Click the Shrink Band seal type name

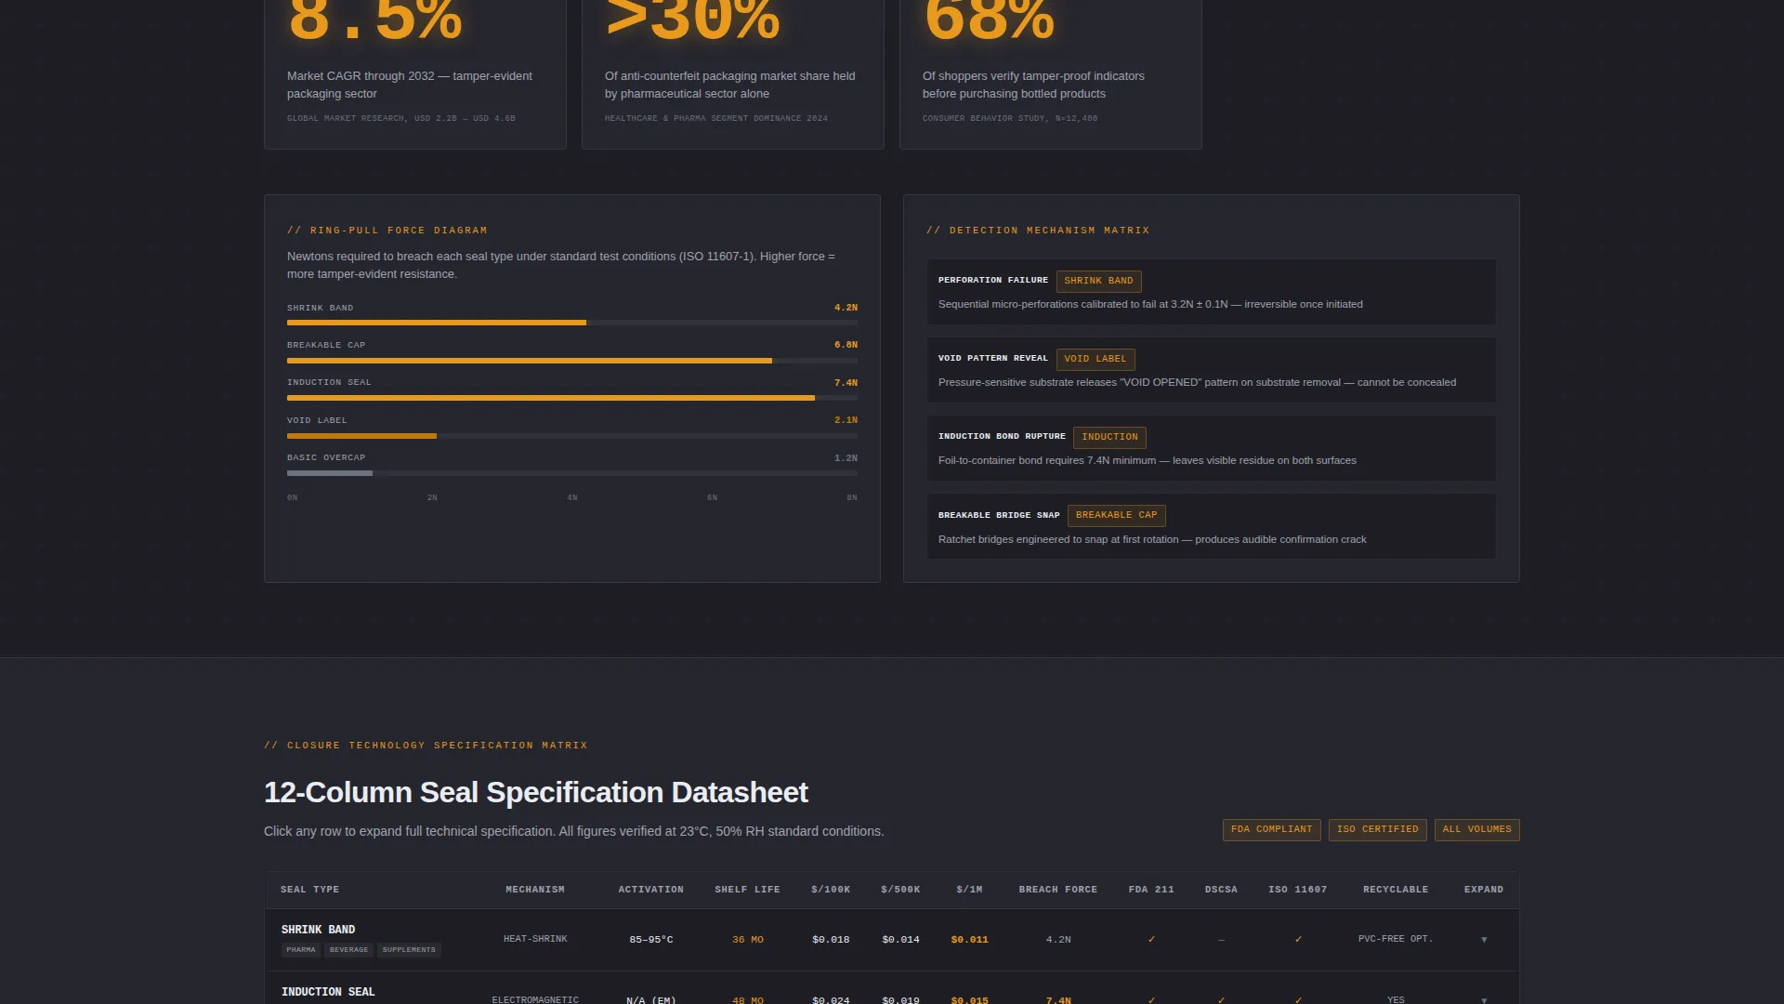(318, 930)
